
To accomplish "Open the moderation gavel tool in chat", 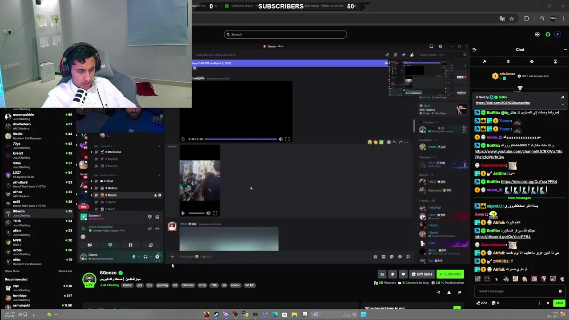I will (x=485, y=62).
